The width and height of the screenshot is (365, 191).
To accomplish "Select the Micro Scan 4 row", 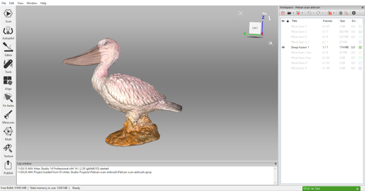I will (x=321, y=63).
